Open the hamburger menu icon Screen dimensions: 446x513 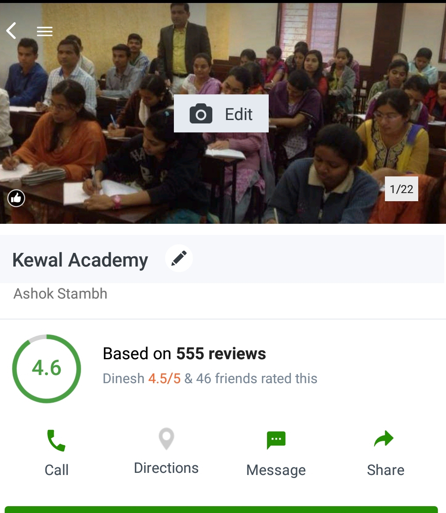click(x=44, y=31)
